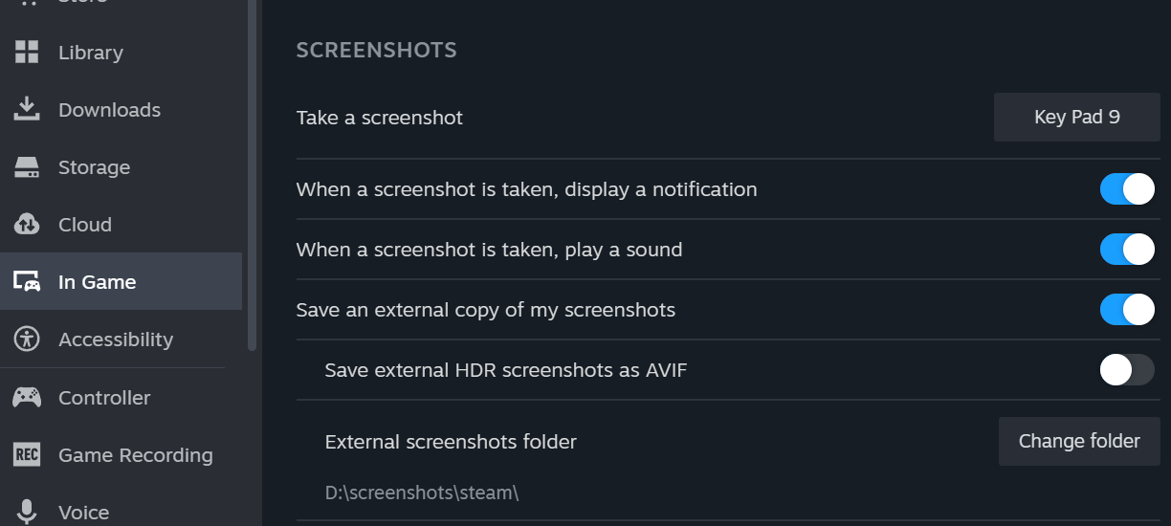Image resolution: width=1171 pixels, height=526 pixels.
Task: Go to Storage settings page
Action: [x=94, y=167]
